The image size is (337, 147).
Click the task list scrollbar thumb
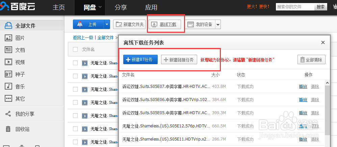coord(327,110)
